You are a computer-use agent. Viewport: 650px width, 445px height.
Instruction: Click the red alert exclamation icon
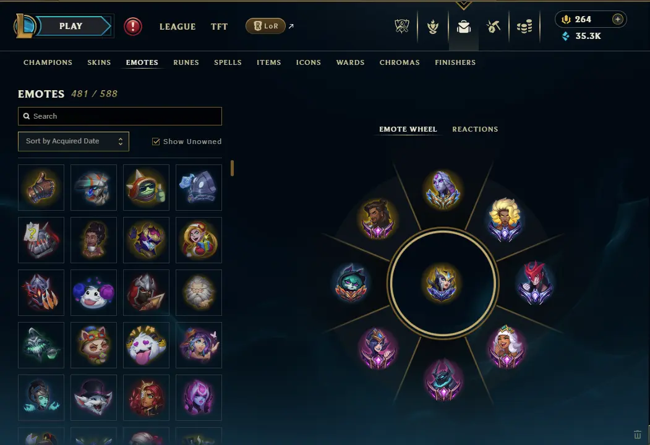coord(132,27)
